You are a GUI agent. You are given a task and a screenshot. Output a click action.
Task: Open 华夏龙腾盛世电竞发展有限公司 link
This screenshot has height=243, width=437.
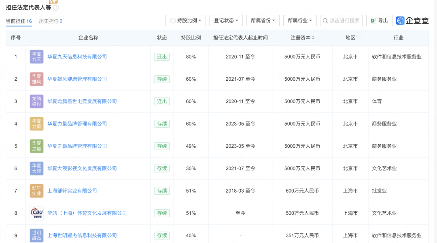(82, 101)
